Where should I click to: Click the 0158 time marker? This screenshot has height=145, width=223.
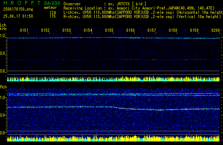click(x=173, y=30)
